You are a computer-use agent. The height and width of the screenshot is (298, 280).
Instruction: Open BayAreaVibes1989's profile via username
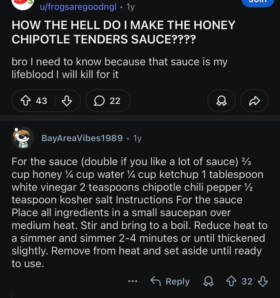pyautogui.click(x=82, y=138)
